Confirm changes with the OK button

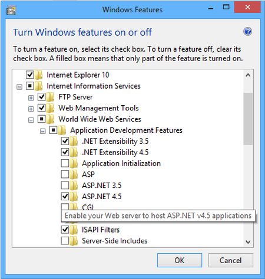[x=180, y=260]
